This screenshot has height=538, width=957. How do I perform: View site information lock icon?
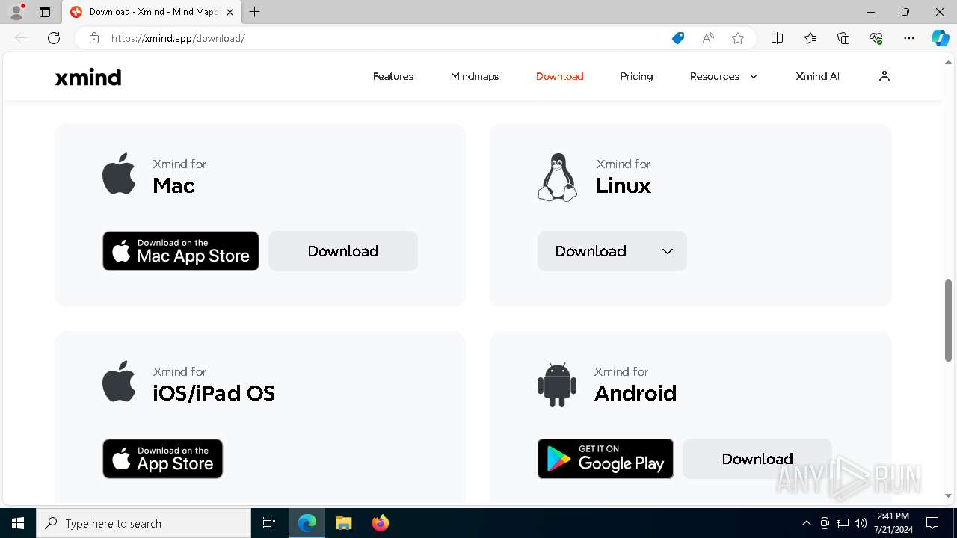[93, 38]
